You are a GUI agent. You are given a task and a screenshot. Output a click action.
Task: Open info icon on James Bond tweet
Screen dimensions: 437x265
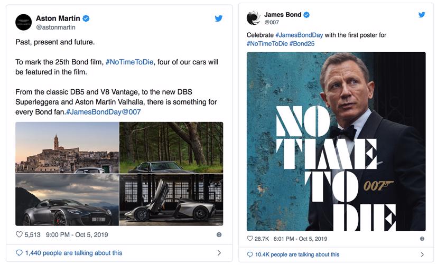pyautogui.click(x=422, y=239)
